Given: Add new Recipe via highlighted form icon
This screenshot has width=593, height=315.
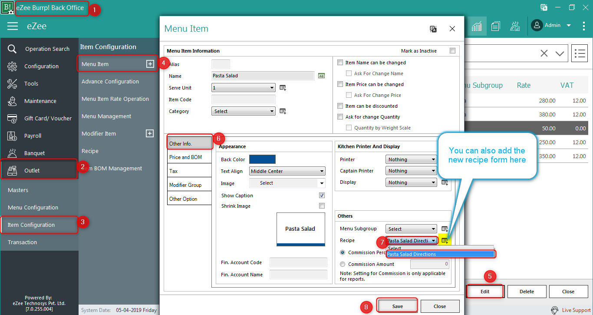Looking at the screenshot, I should [445, 241].
